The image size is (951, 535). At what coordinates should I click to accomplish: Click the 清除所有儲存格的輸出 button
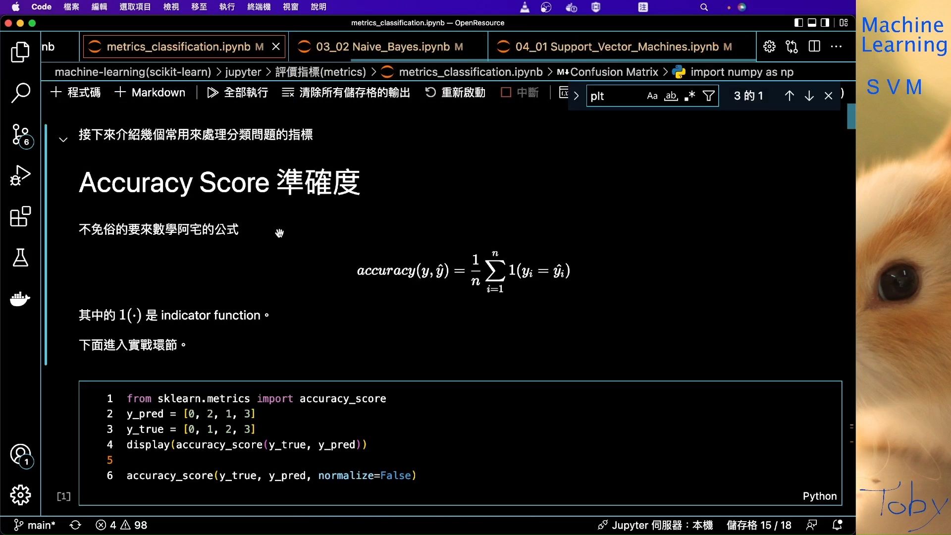point(347,92)
